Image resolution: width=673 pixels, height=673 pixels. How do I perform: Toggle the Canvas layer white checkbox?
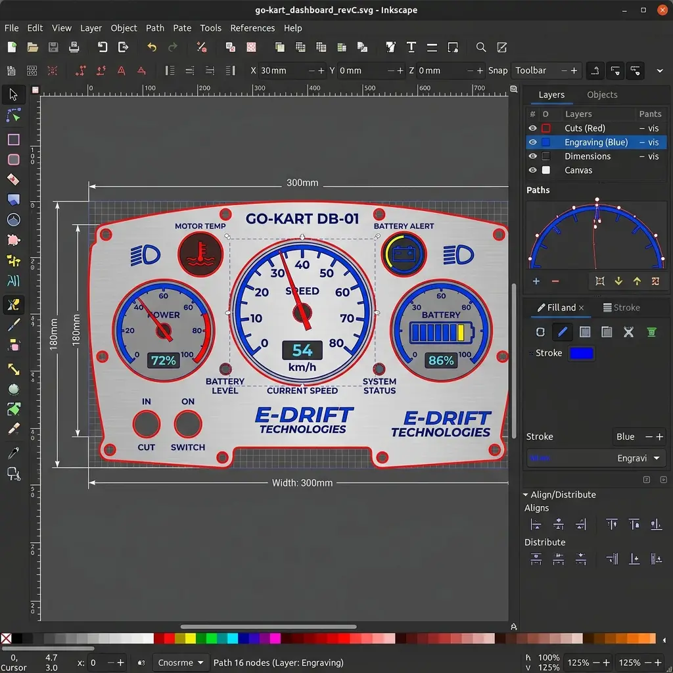(546, 170)
